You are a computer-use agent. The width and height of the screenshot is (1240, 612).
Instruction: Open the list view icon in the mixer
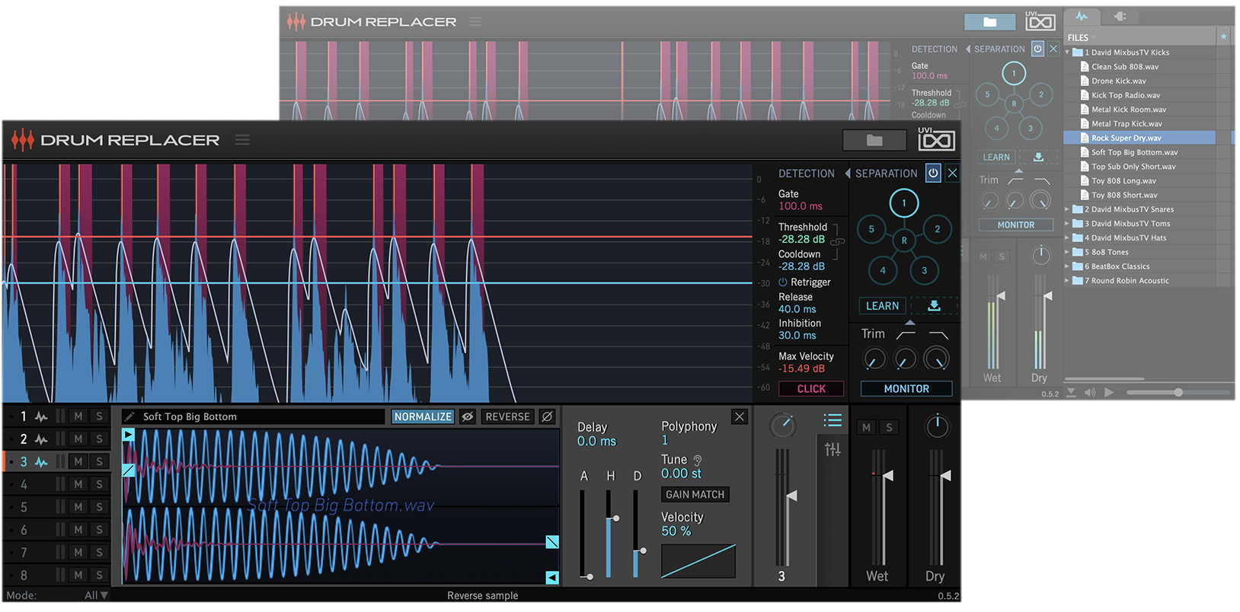[833, 420]
